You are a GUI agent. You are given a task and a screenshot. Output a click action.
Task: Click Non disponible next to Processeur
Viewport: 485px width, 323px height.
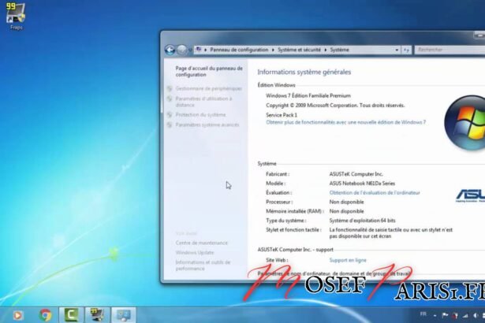(346, 202)
